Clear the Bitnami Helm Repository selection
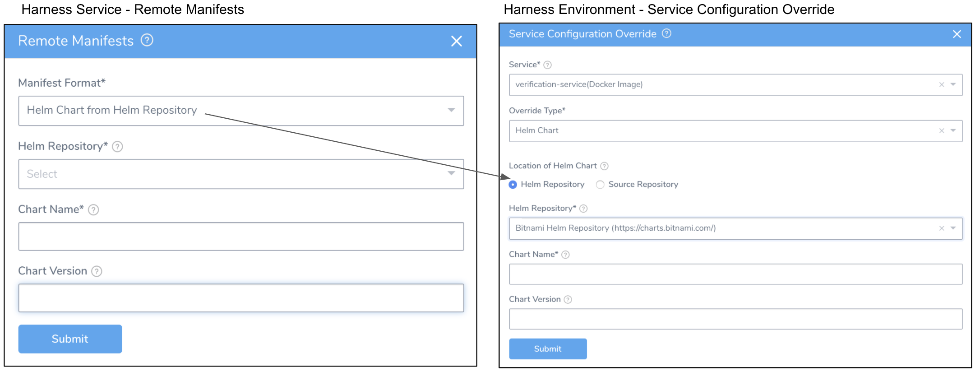This screenshot has height=381, width=980. (942, 228)
